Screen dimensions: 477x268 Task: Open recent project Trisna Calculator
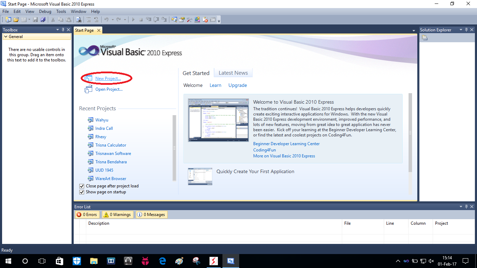(111, 145)
